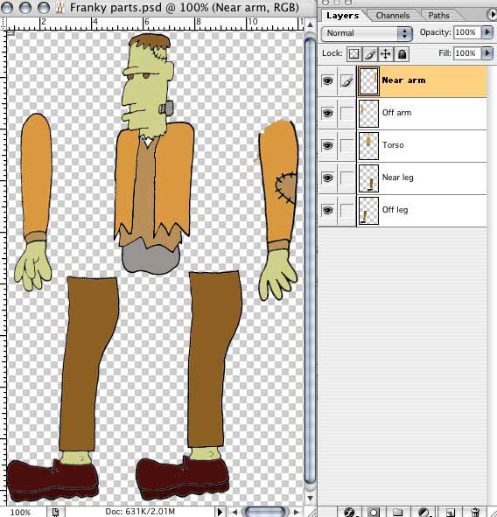Add a layer style with the f icon
Screen dimensions: 497x517
click(x=349, y=512)
